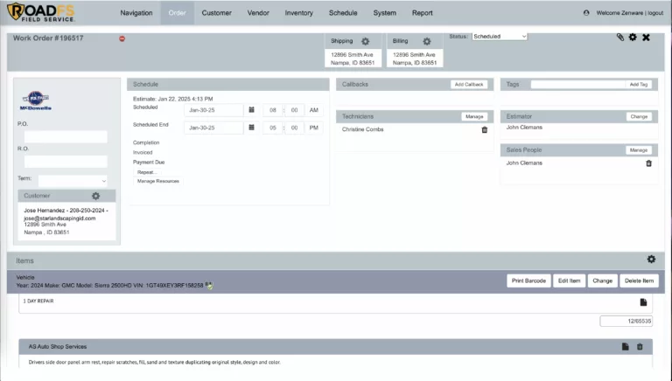Open the Schedule menu in navigation bar
The height and width of the screenshot is (381, 672).
tap(343, 13)
